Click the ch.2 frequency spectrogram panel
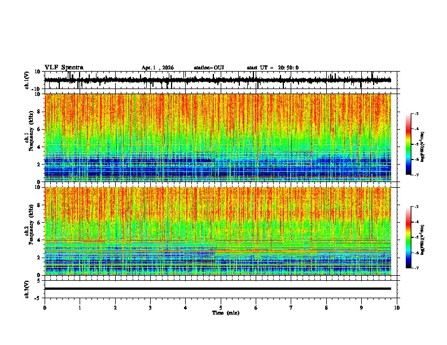 [218, 231]
